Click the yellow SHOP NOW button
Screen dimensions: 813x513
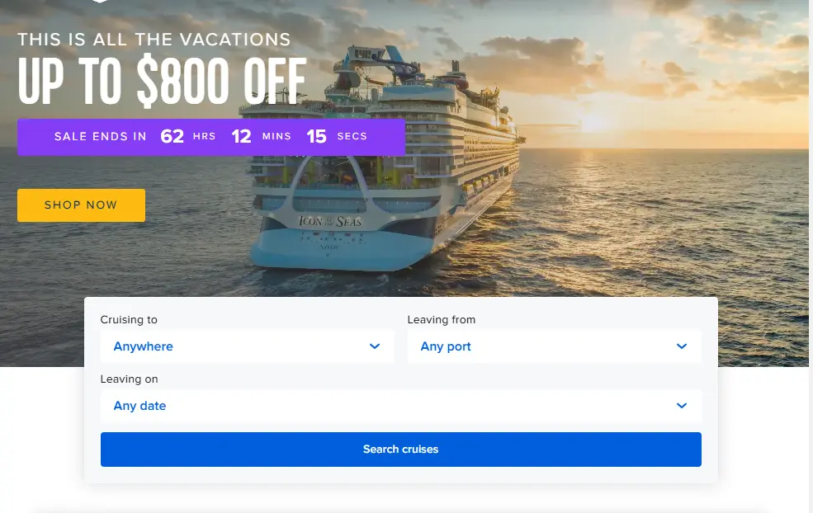tap(81, 205)
